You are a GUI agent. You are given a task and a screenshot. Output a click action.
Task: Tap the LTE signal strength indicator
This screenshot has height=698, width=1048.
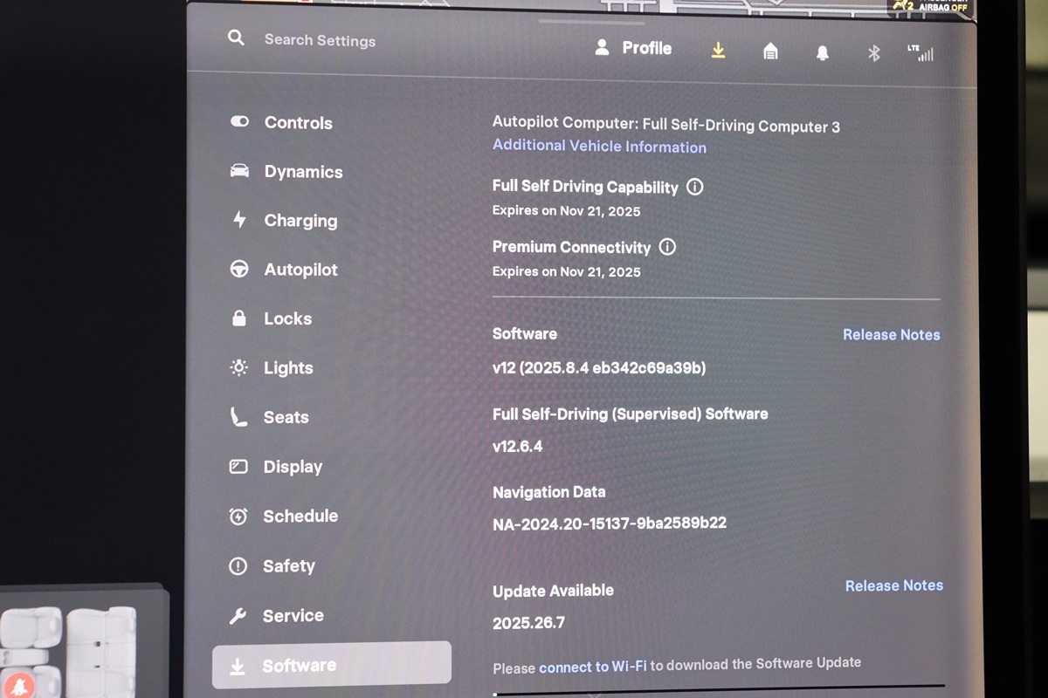tap(920, 53)
